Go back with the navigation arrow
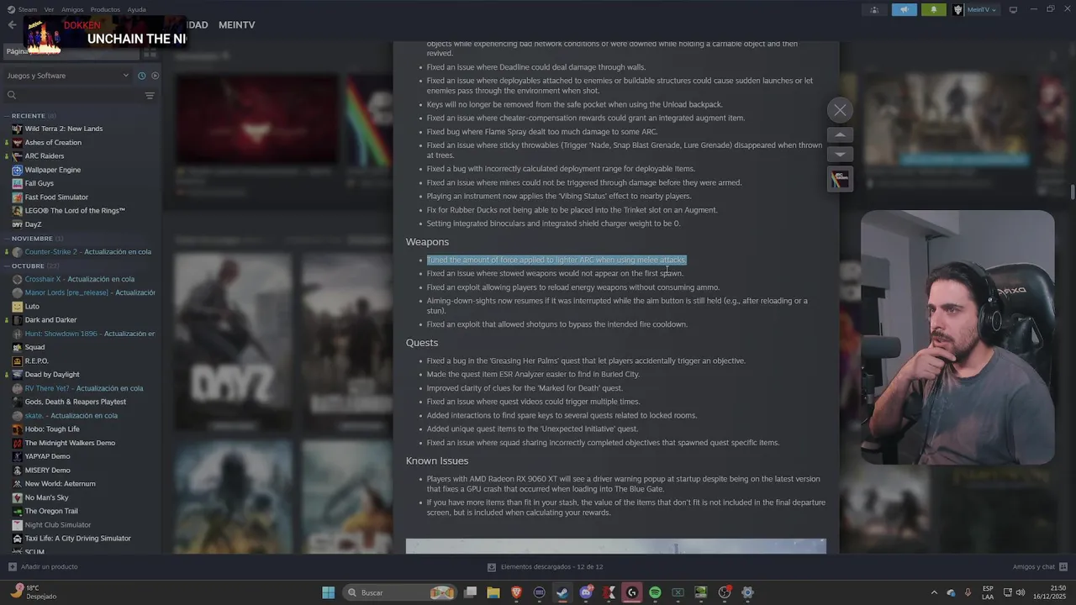This screenshot has width=1076, height=605. point(12,25)
